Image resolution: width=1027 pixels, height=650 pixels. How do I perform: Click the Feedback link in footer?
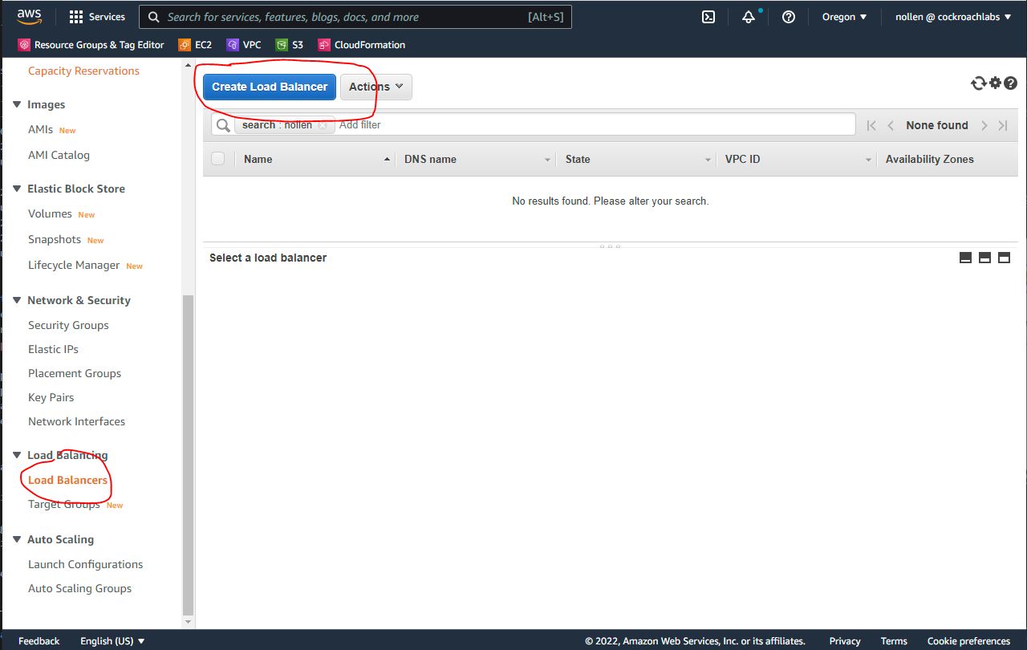[39, 640]
